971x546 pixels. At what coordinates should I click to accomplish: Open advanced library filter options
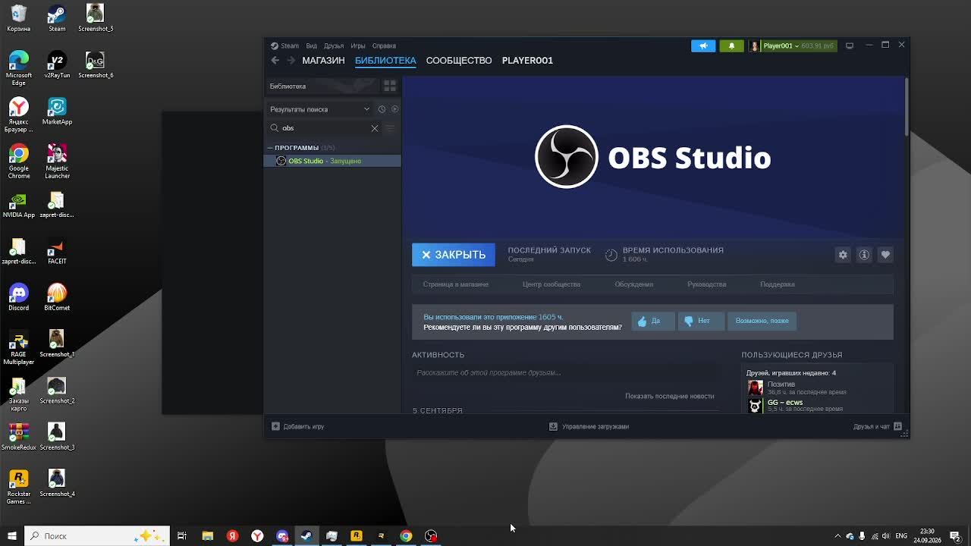pyautogui.click(x=390, y=128)
